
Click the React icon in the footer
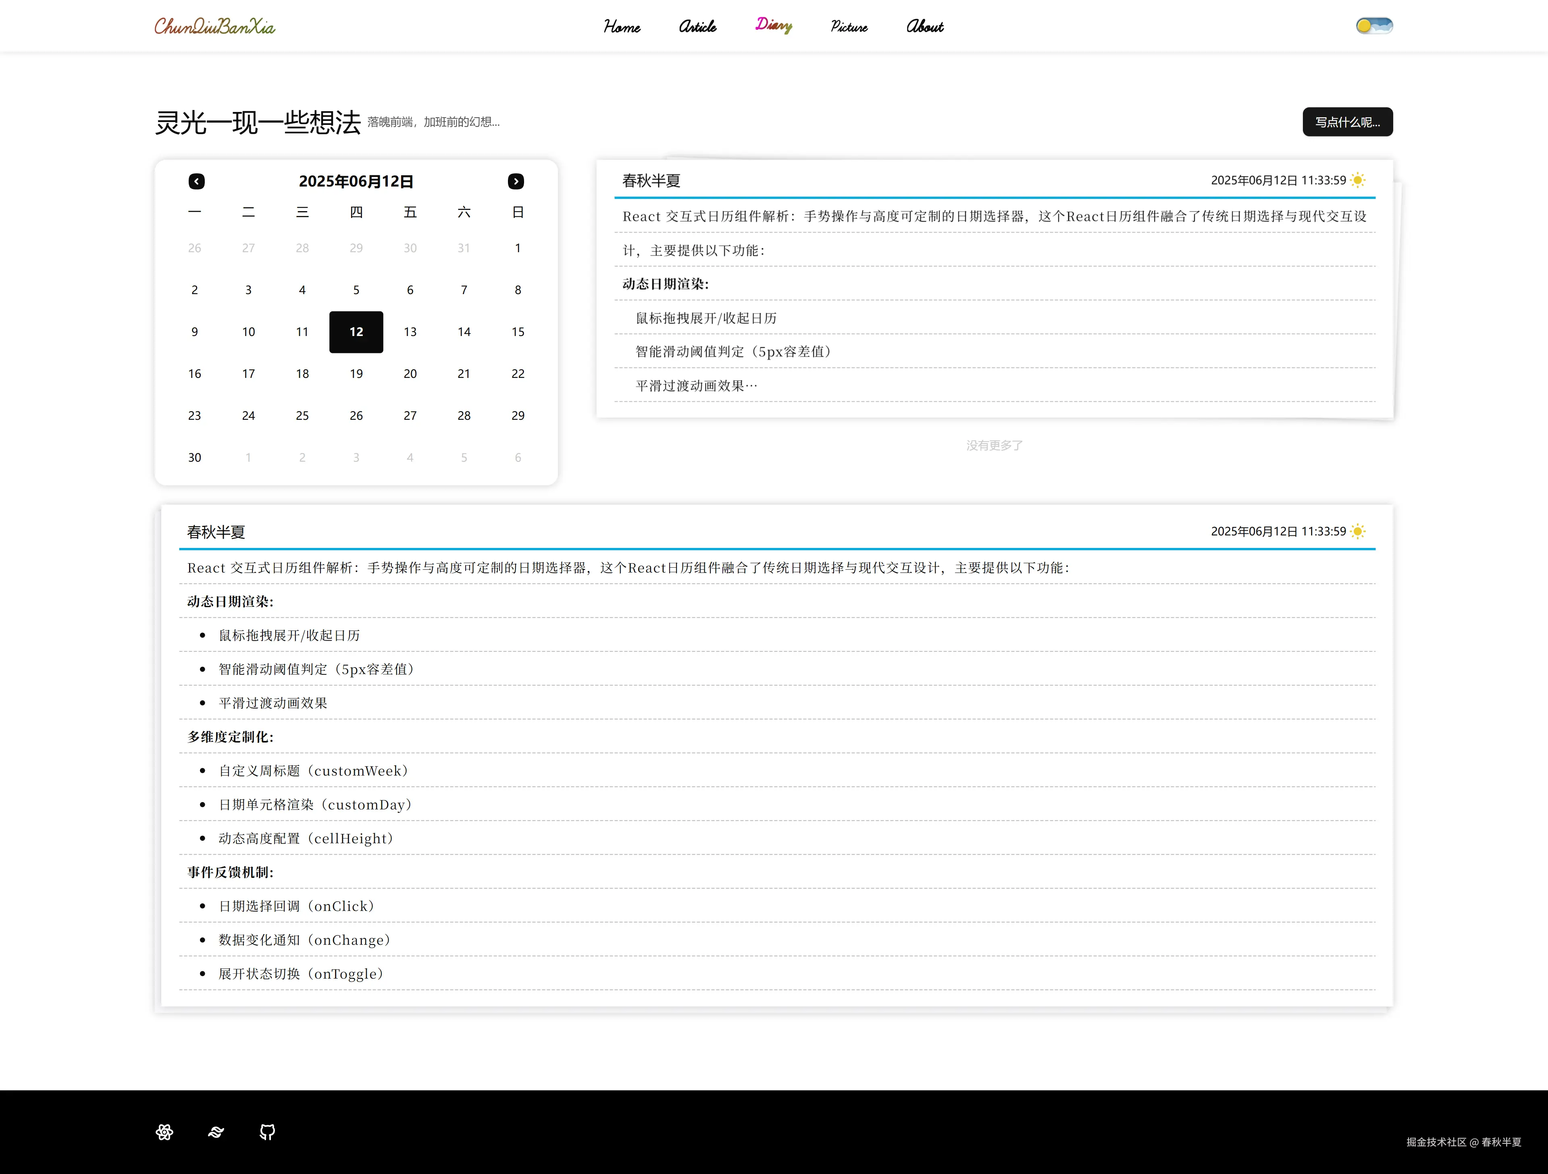(x=164, y=1132)
